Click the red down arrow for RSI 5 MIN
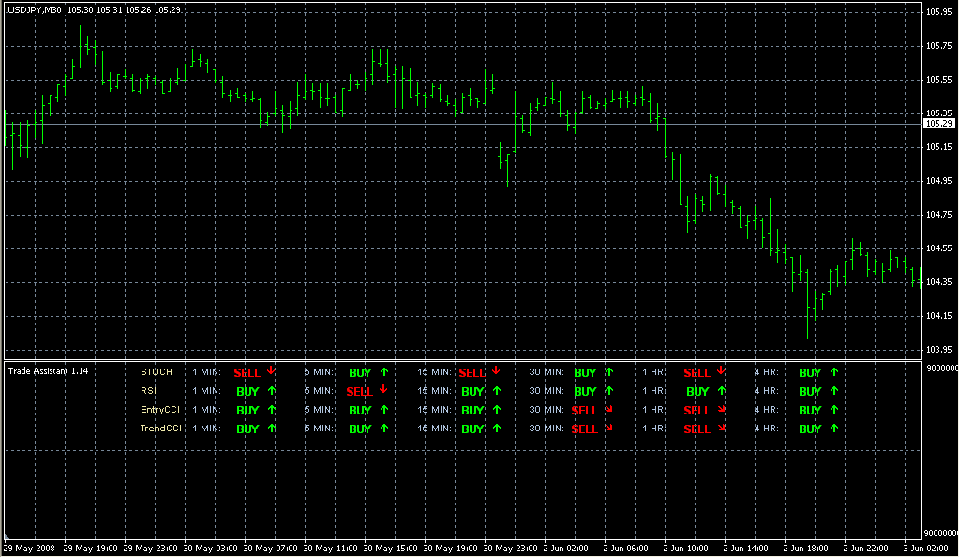960x557 pixels. (383, 389)
